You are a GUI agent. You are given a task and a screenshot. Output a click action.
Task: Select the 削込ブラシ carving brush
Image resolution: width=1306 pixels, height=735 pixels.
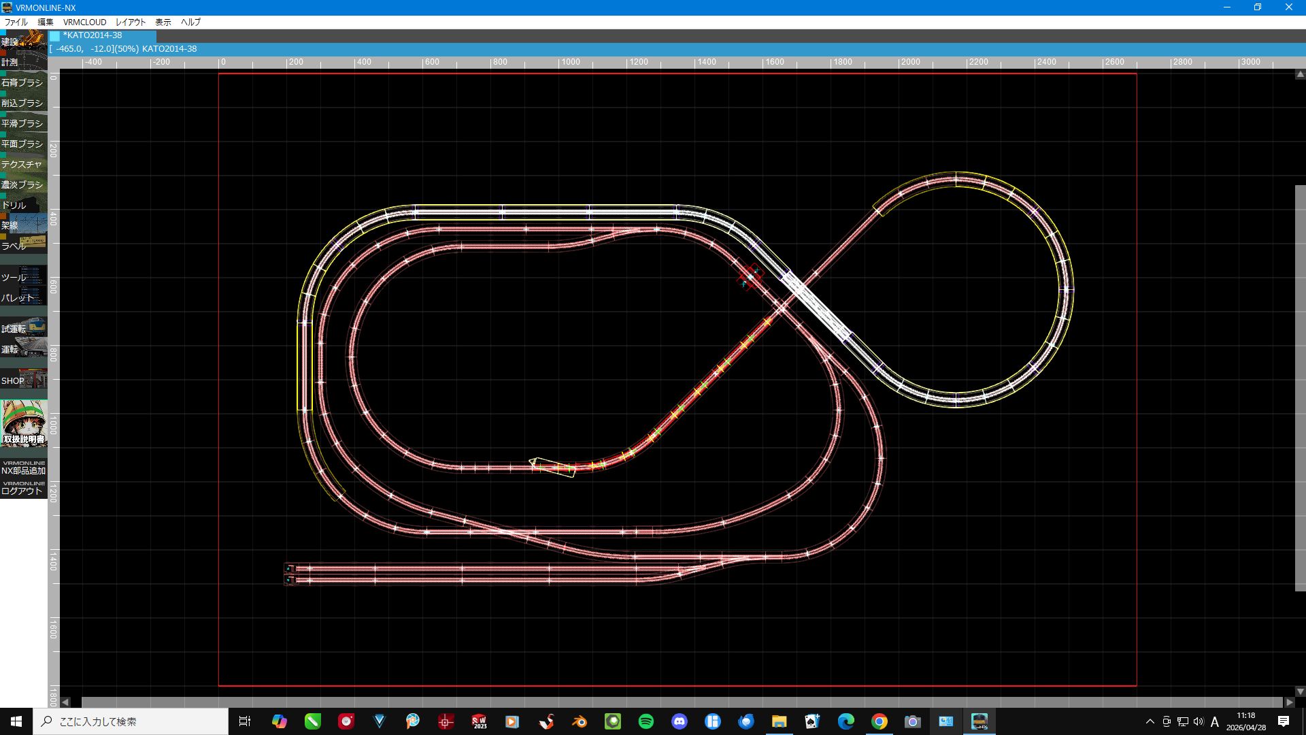coord(24,101)
